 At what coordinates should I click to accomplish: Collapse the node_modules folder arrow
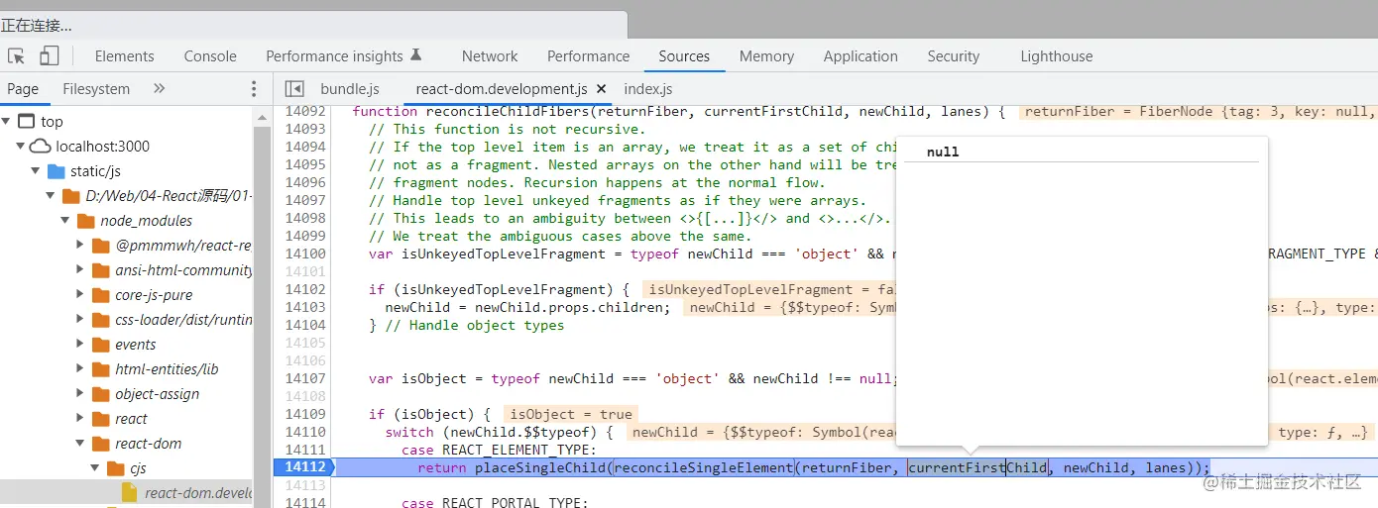point(67,221)
